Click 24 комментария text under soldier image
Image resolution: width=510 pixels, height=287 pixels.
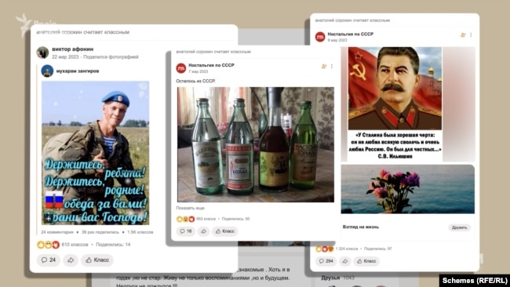point(57,232)
